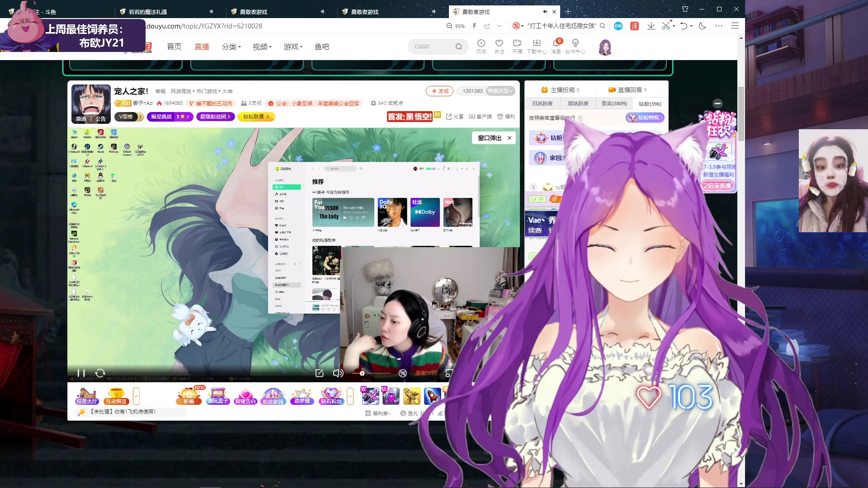Open 直播回看 link

pos(627,89)
